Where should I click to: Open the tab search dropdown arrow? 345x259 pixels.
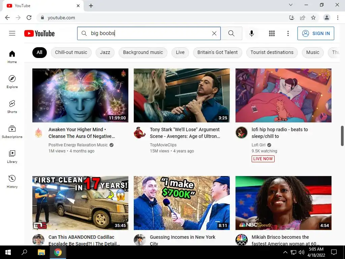(x=291, y=5)
